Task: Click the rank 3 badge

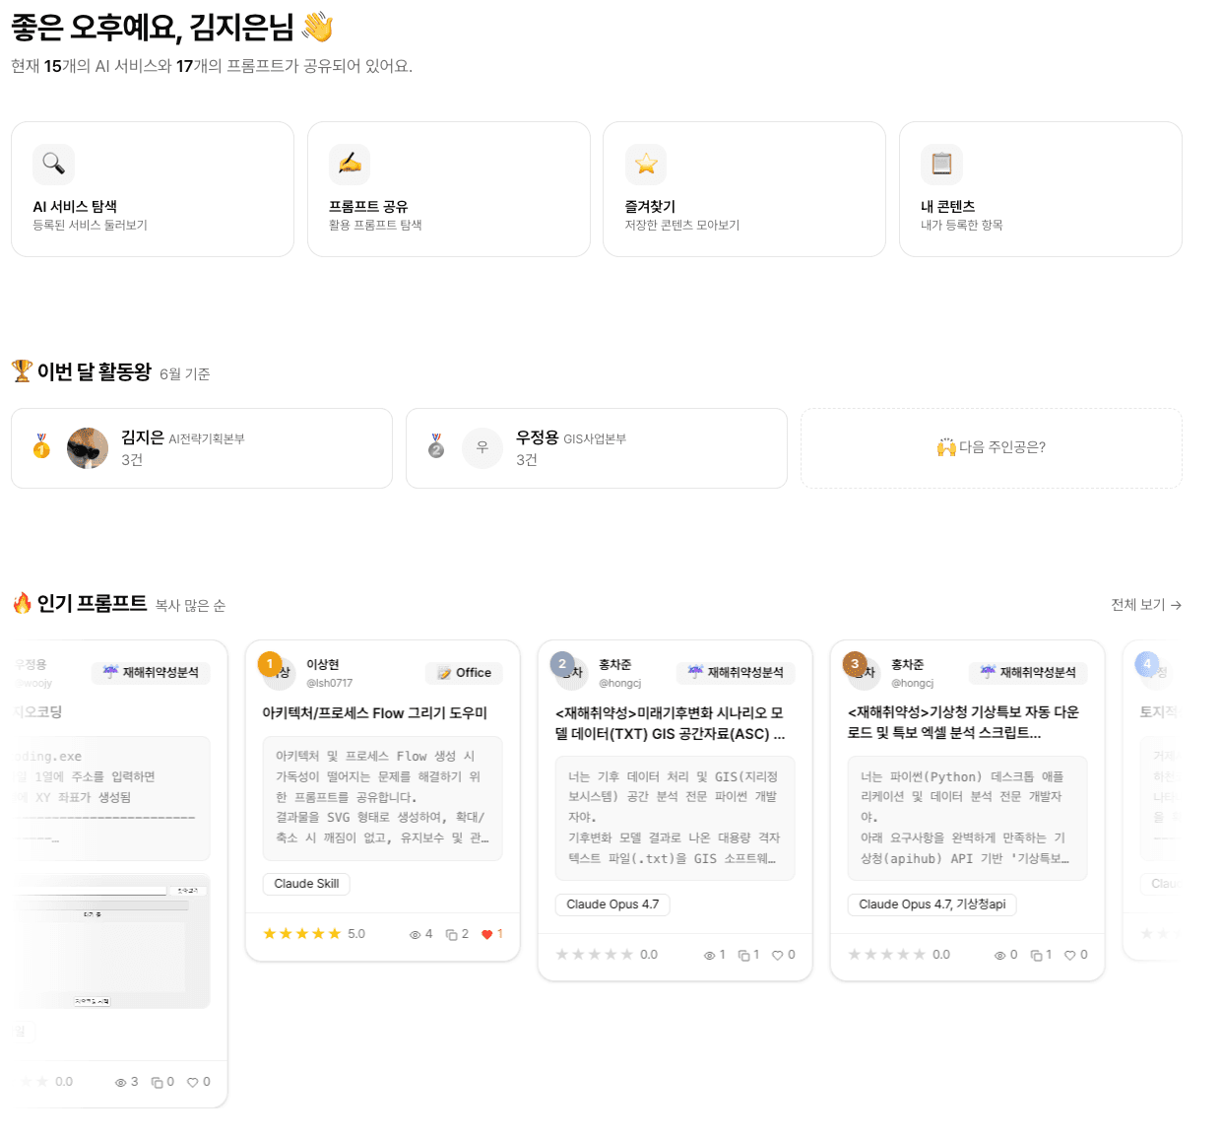Action: pos(854,664)
